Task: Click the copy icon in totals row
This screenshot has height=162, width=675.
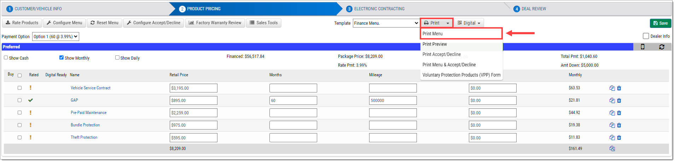Action: pos(612,149)
